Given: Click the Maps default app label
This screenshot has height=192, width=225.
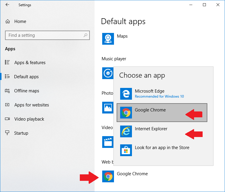Looking at the screenshot, I should (122, 36).
